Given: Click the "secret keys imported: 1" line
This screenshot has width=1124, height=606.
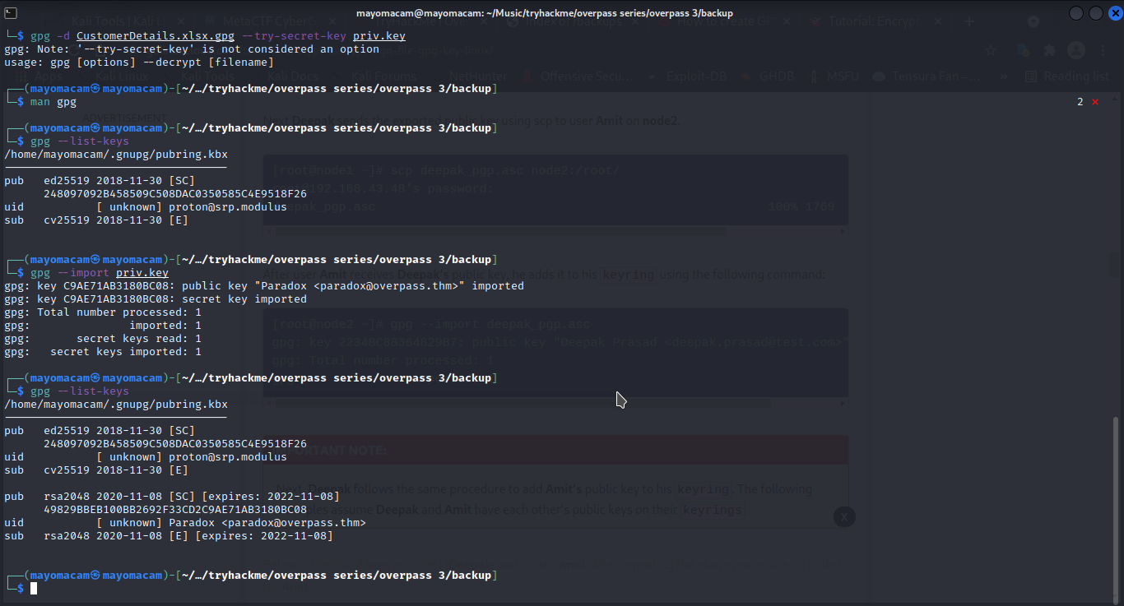Looking at the screenshot, I should (x=103, y=352).
